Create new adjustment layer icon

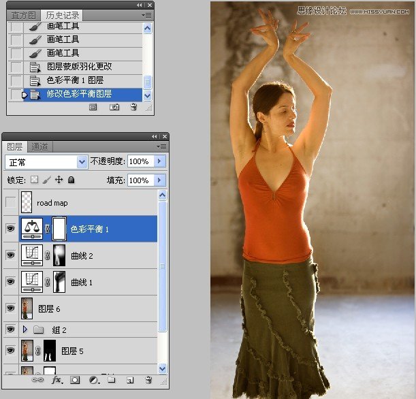click(93, 380)
